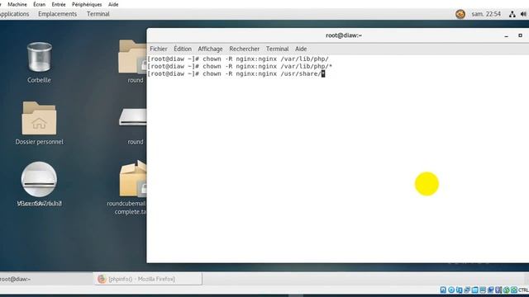
Task: Click the terminal line ending /var/lib/php/
Action: [x=238, y=59]
